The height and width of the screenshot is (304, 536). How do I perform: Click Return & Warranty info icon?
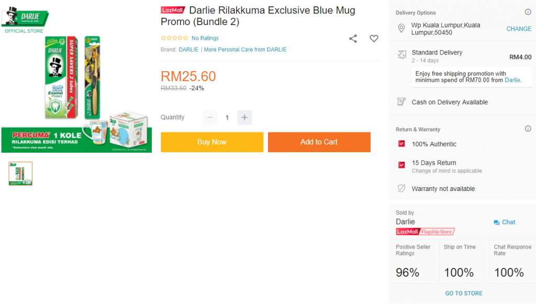tap(528, 129)
